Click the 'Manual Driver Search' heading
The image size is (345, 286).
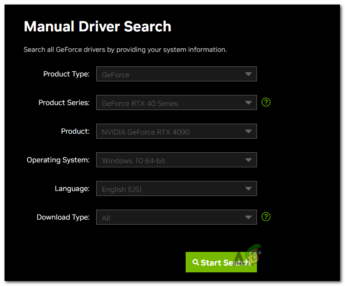98,26
